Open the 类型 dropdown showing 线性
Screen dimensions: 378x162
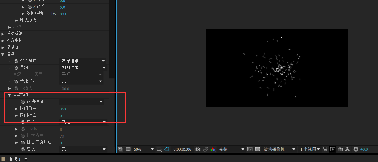point(83,122)
